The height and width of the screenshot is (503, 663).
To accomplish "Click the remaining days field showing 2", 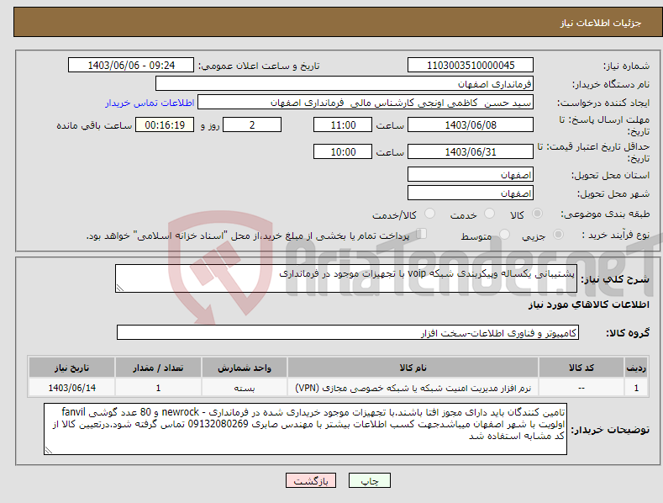I will (x=252, y=124).
